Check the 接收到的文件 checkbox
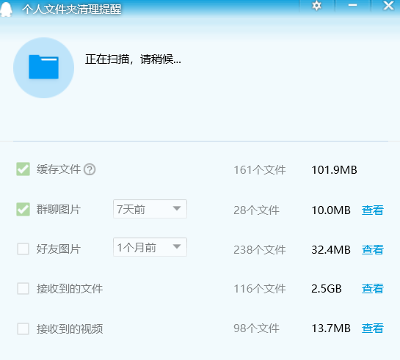This screenshot has height=360, width=400. tap(23, 289)
